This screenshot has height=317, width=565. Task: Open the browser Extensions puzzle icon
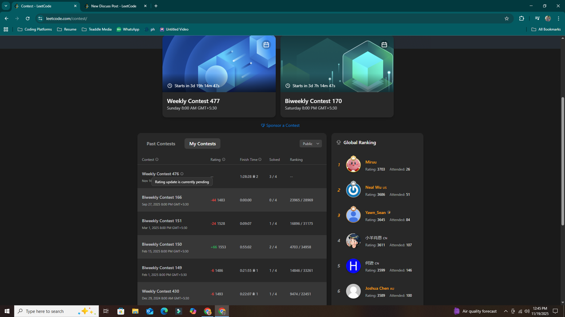521,18
